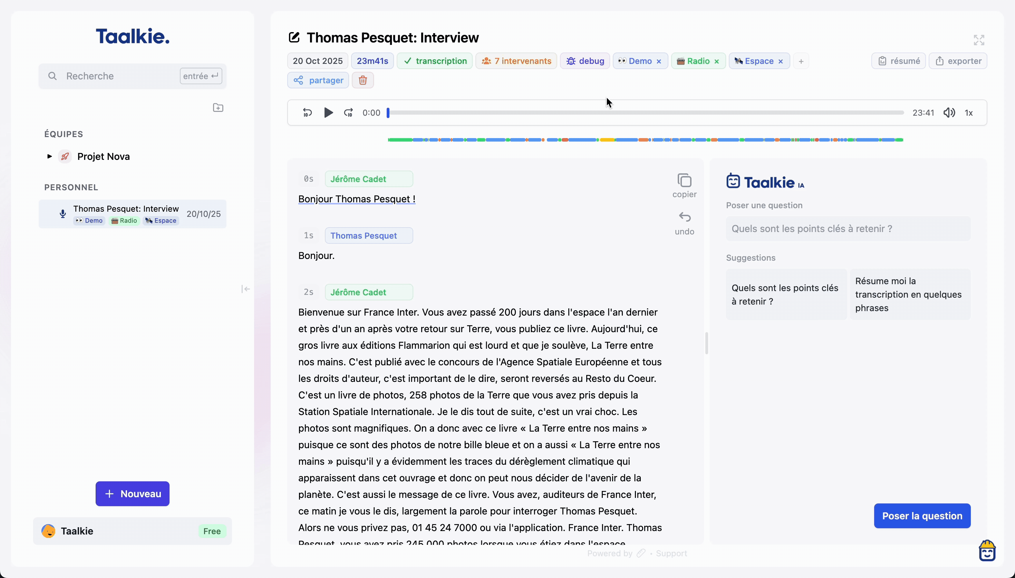Click the play button in audio player
The height and width of the screenshot is (578, 1015).
328,113
